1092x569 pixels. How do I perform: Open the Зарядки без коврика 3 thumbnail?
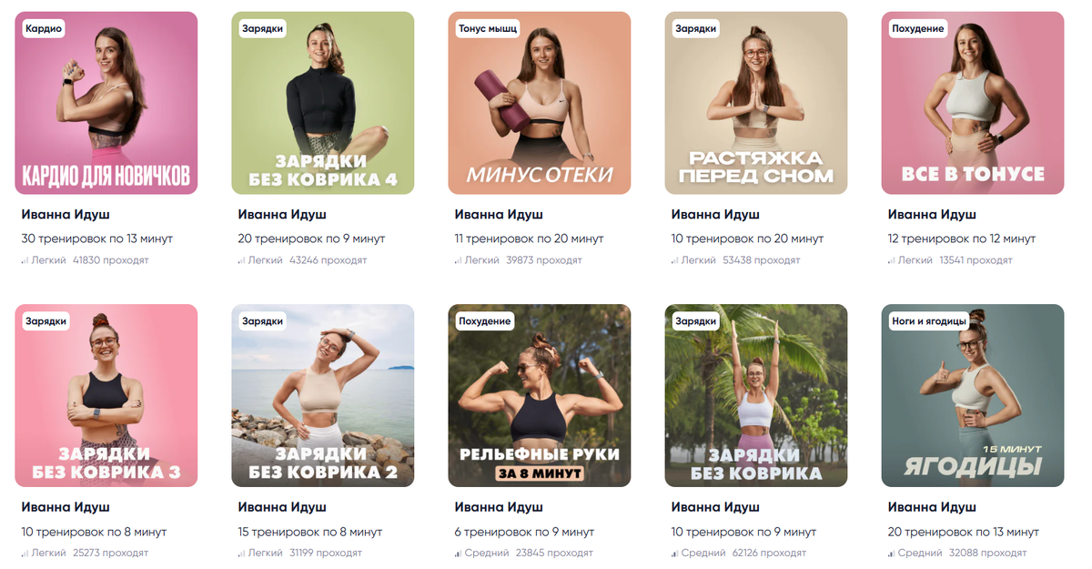(x=106, y=395)
